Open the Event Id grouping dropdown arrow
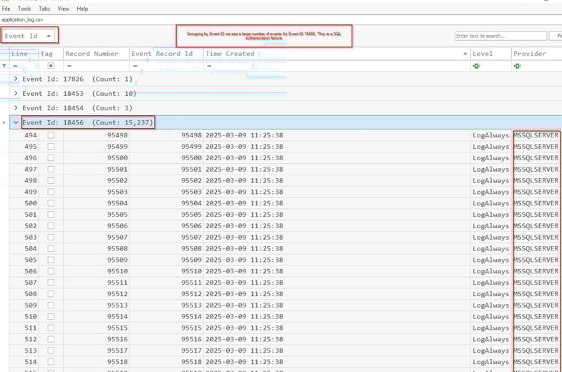Screen dimensions: 562x372 49,36
